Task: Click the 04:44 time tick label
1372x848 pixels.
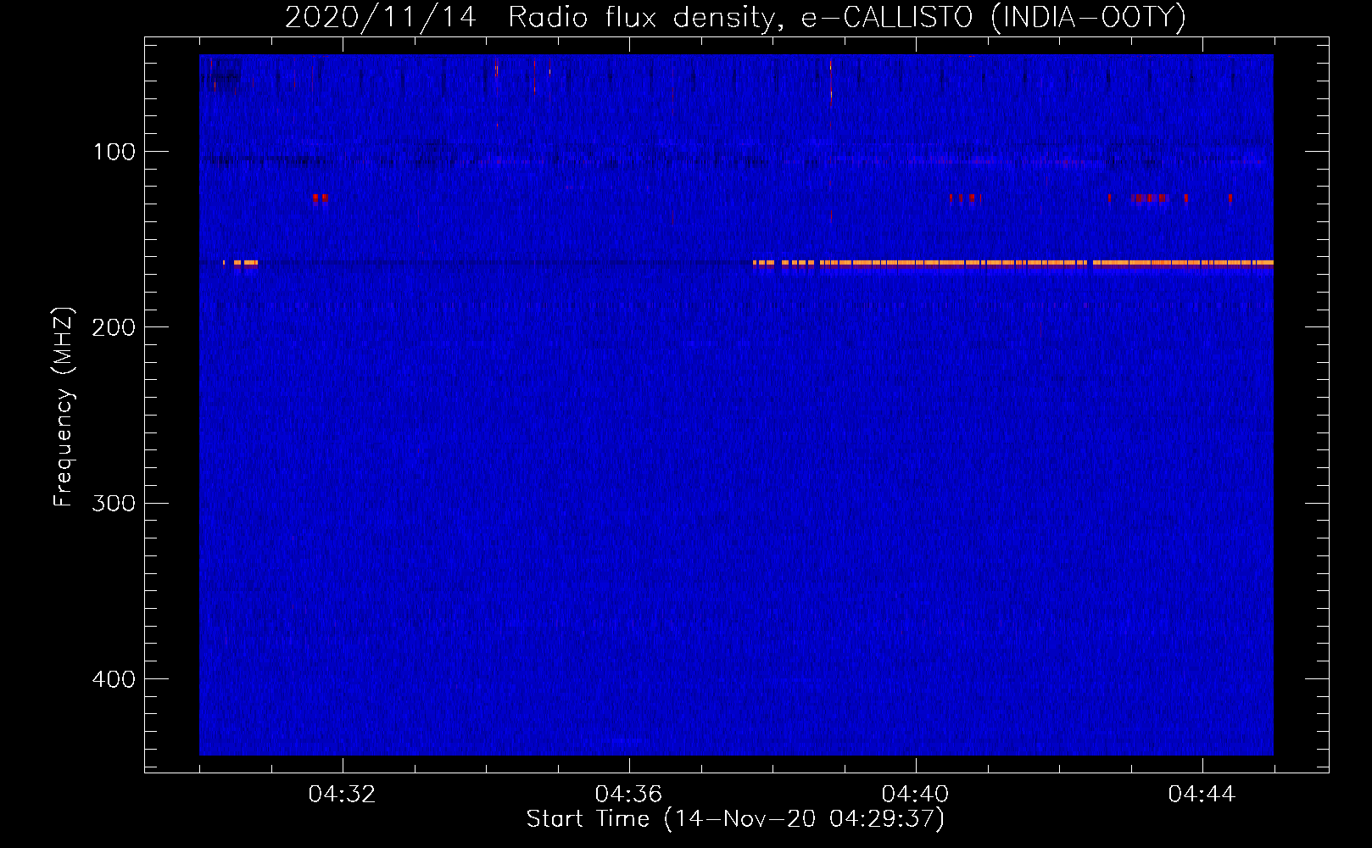Action: 1202,794
